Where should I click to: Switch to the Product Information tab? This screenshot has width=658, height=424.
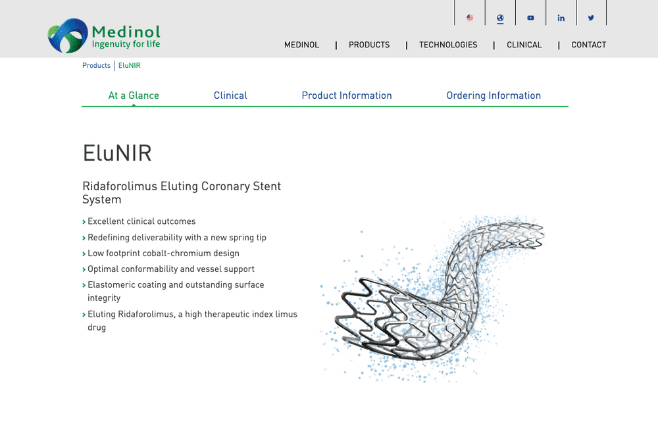pyautogui.click(x=347, y=95)
